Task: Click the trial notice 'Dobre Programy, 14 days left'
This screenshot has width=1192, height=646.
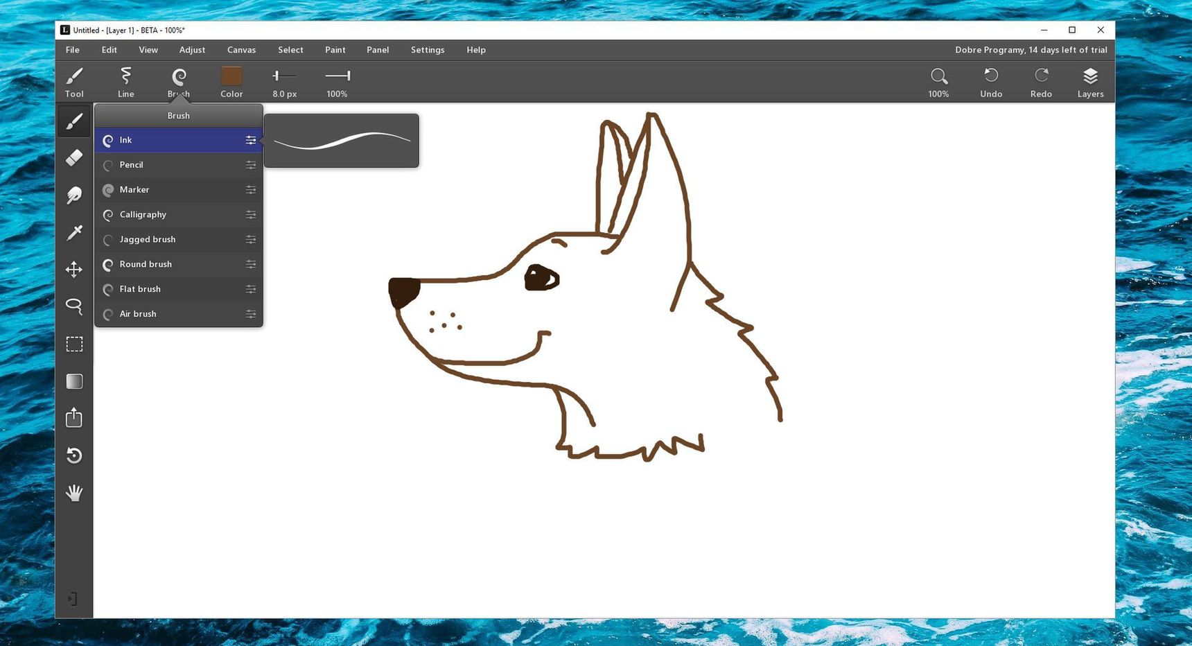Action: 1031,50
